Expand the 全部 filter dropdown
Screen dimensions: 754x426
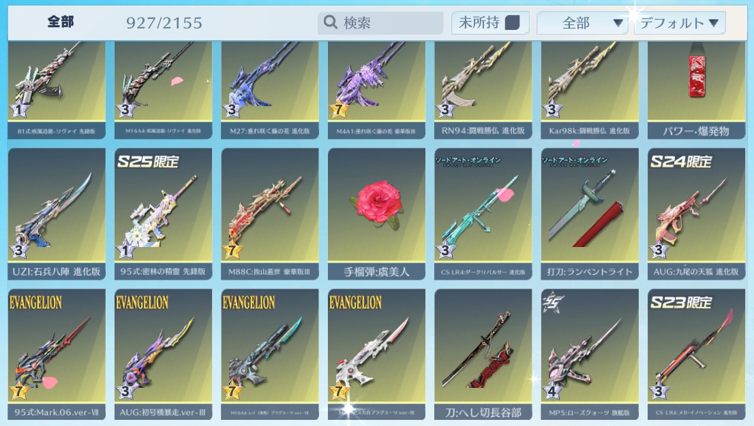pos(582,22)
